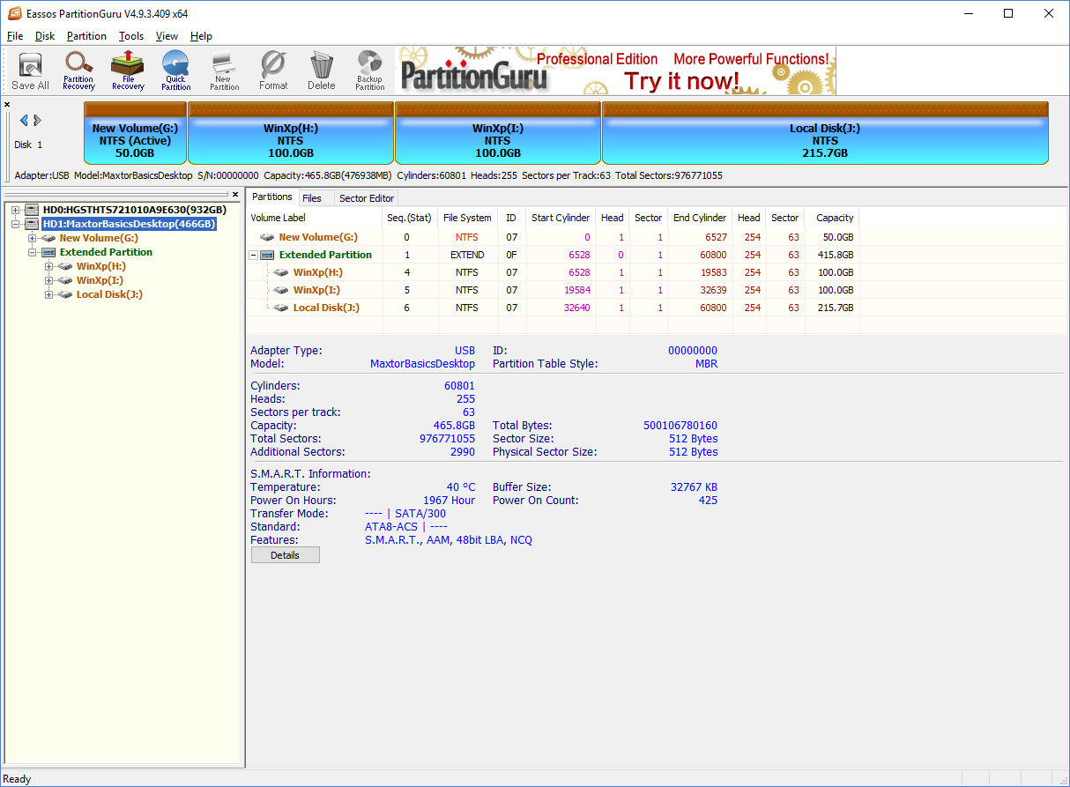1070x787 pixels.
Task: Collapse the Extended Partition tree node
Action: pyautogui.click(x=33, y=252)
